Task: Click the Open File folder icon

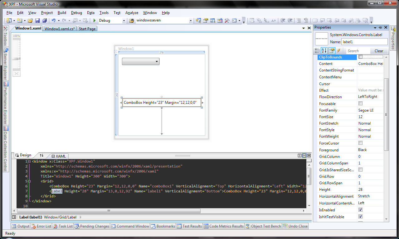Action: pyautogui.click(x=30, y=21)
